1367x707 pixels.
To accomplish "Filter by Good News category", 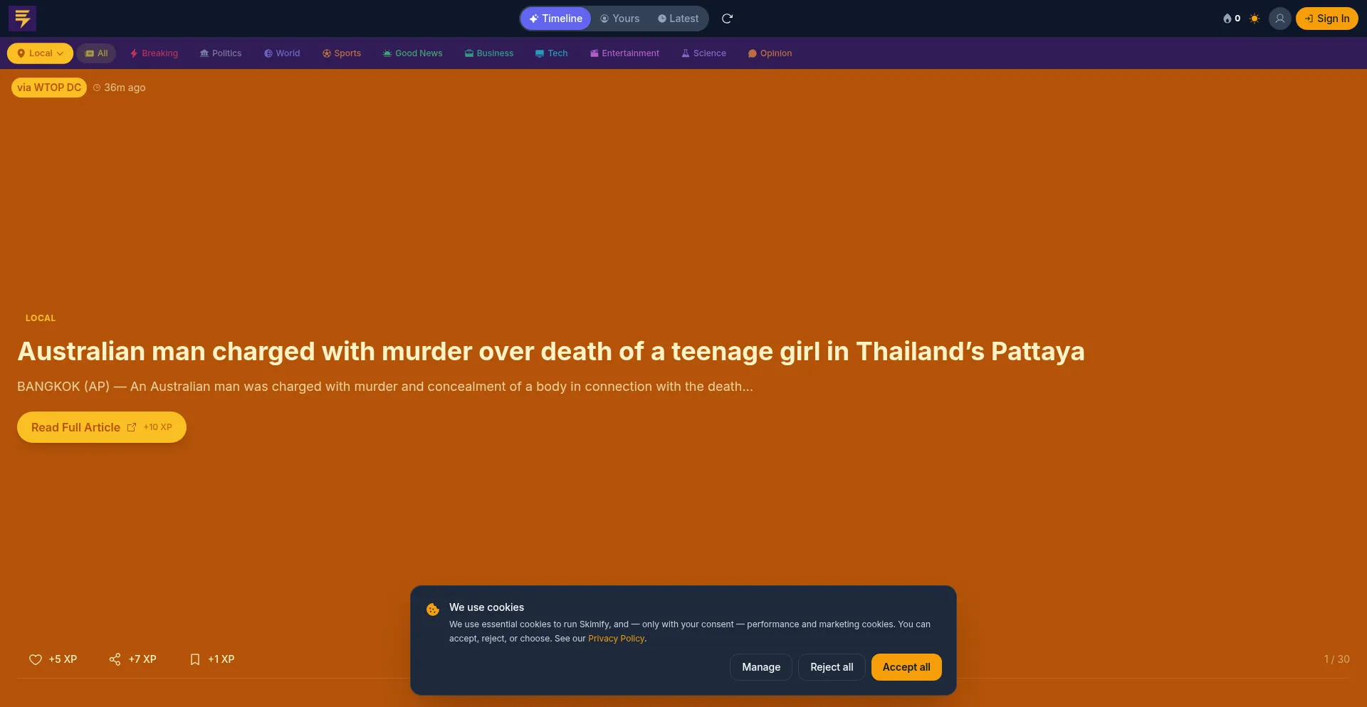I will click(x=412, y=53).
